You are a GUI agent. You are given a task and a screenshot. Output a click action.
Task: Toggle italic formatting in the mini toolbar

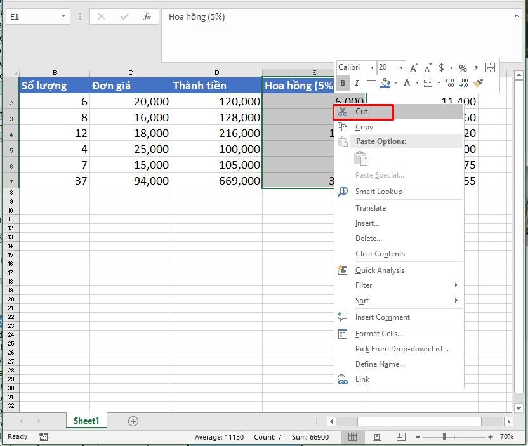pyautogui.click(x=357, y=82)
